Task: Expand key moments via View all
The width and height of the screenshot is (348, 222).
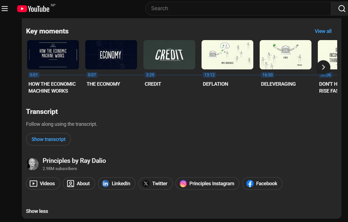Action: 323,31
